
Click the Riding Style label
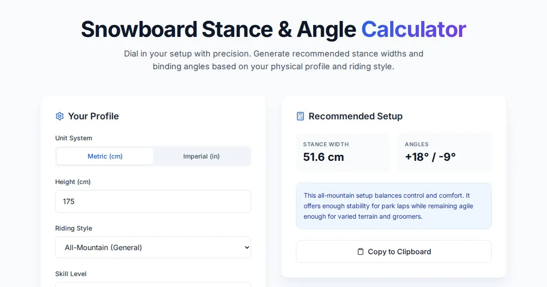click(74, 228)
